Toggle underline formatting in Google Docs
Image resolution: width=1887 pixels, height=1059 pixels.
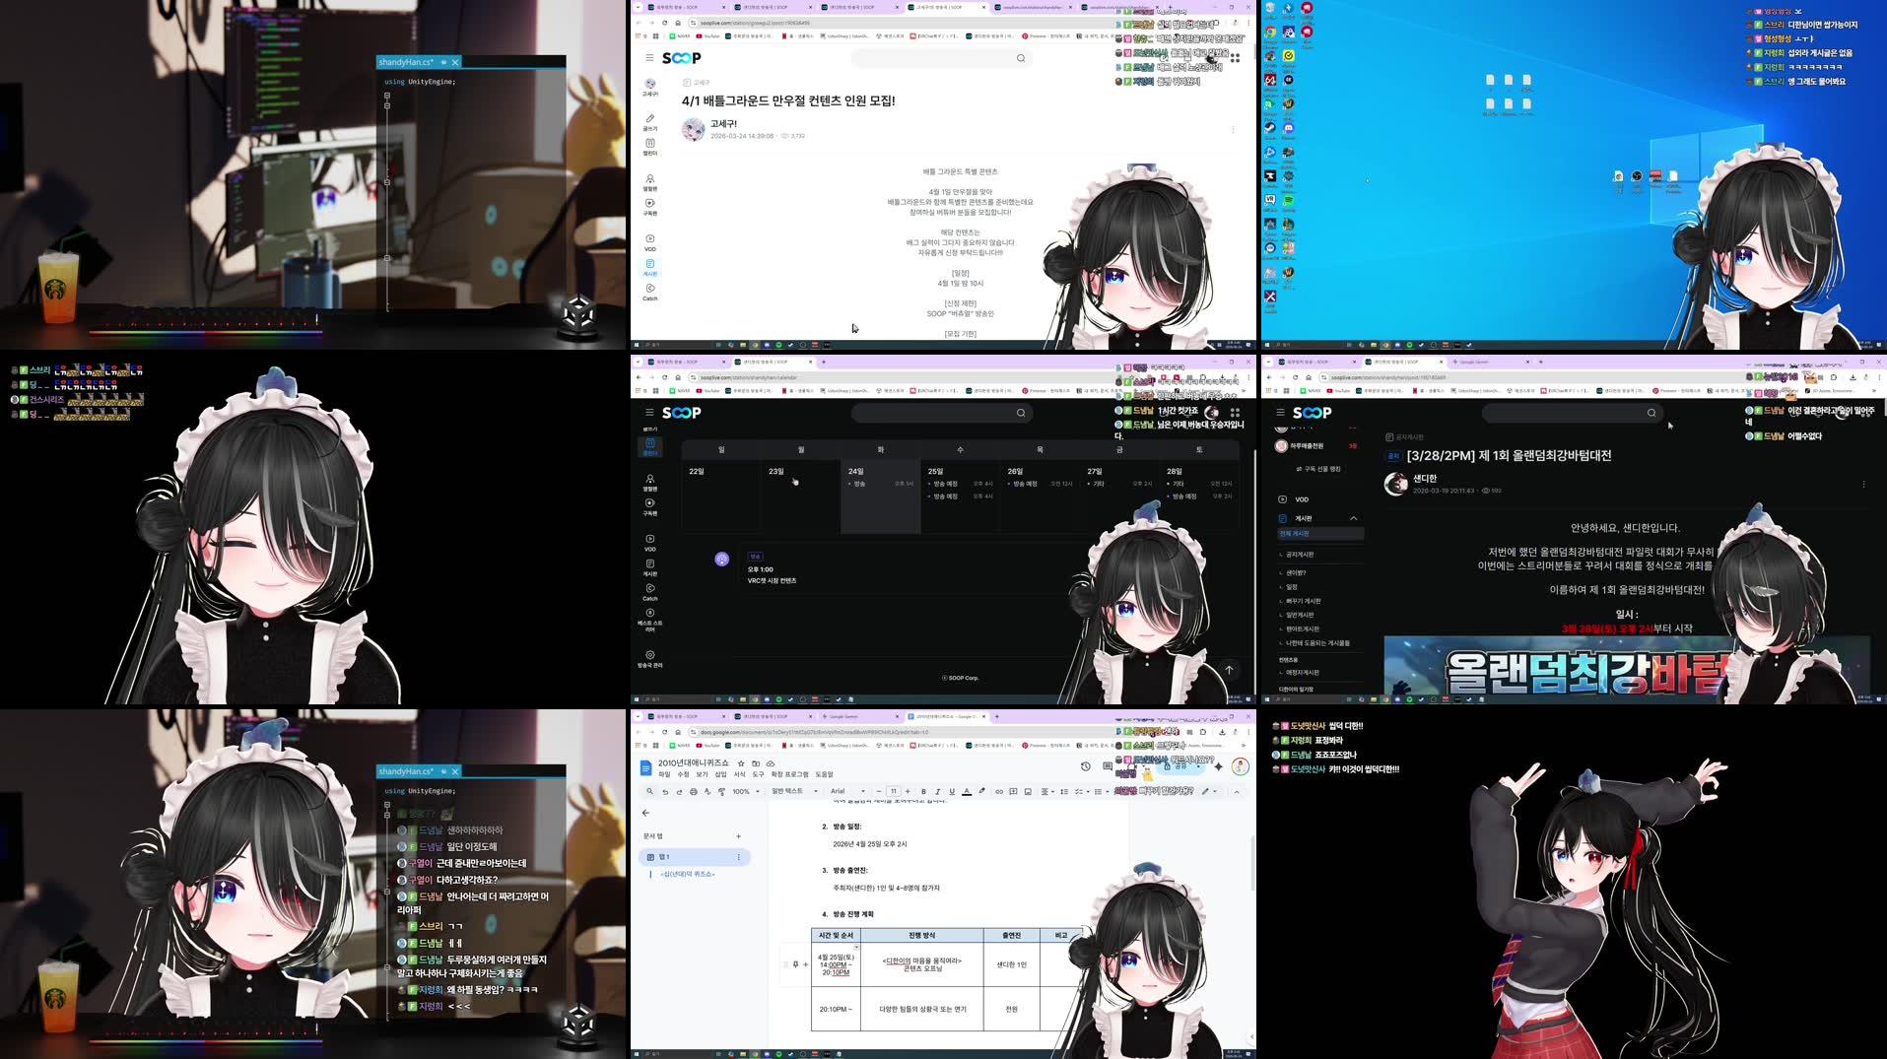click(952, 791)
